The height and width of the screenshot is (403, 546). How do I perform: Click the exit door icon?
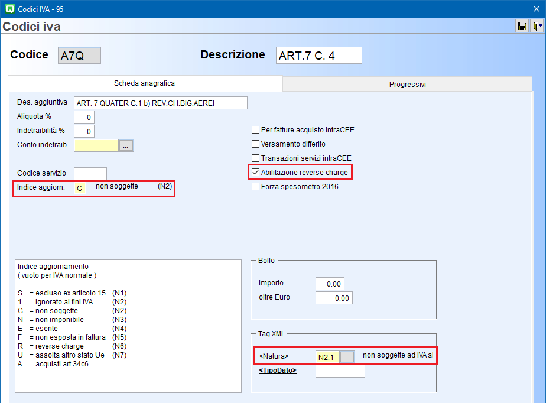(537, 26)
